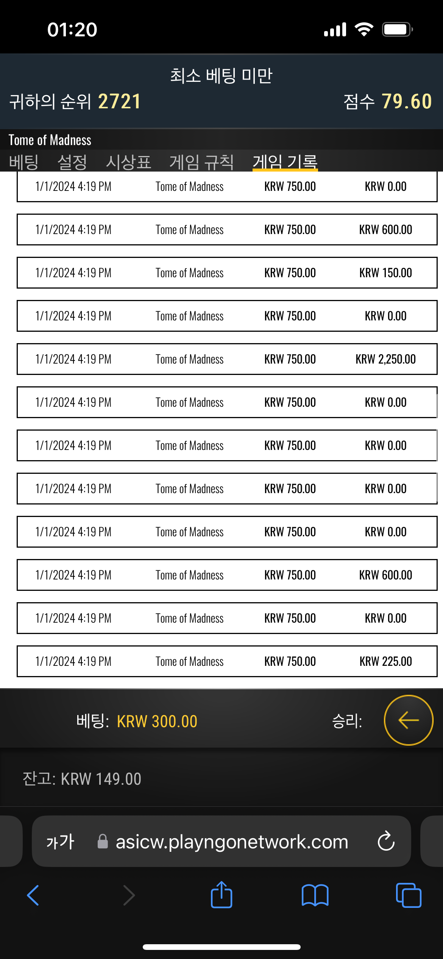Viewport: 443px width, 959px height.
Task: Open the history row with KRW 225.00 win
Action: pos(227,661)
